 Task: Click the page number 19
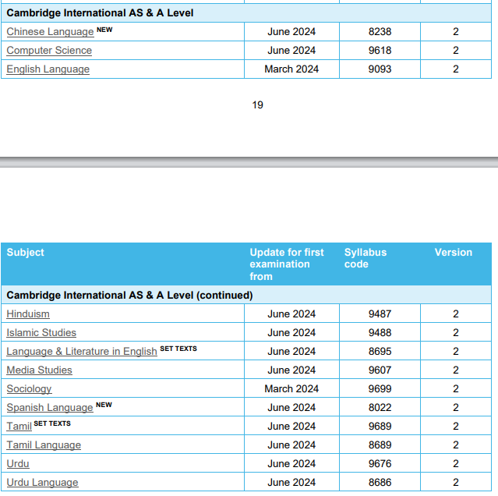click(x=258, y=105)
